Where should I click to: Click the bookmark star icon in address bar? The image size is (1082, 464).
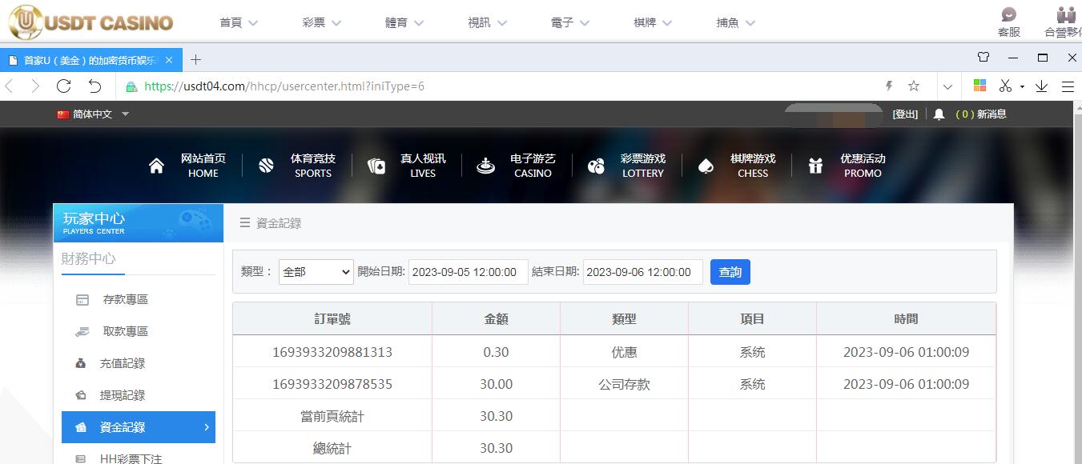[914, 86]
